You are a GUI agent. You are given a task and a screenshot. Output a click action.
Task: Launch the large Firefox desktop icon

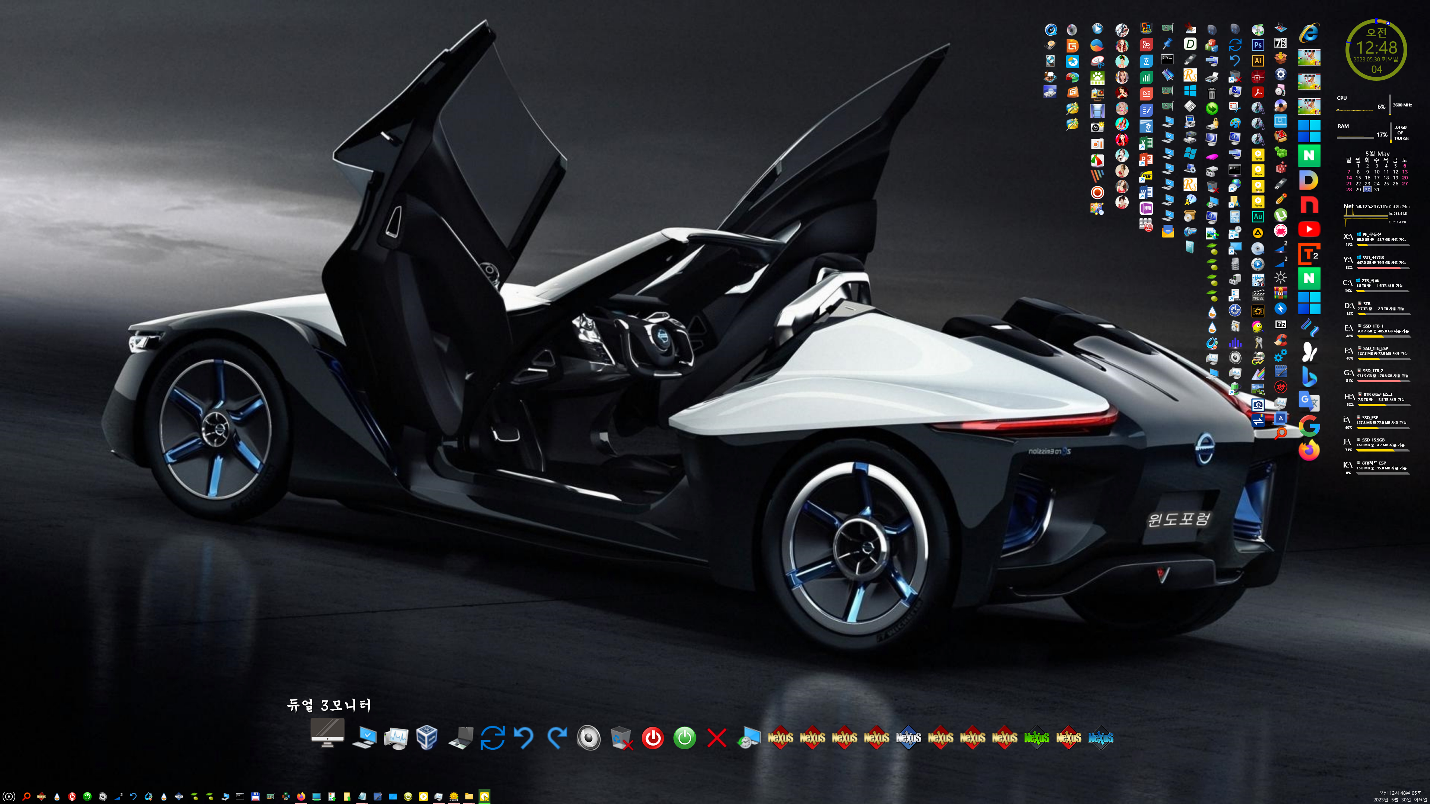tap(1309, 450)
